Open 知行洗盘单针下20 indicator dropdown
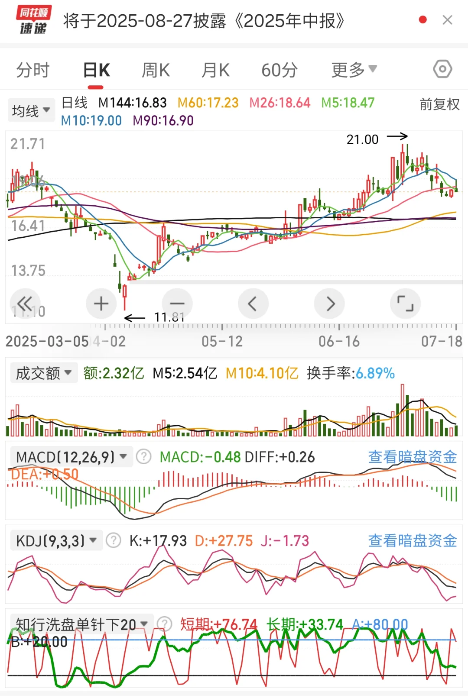This screenshot has height=698, width=468. [x=82, y=624]
